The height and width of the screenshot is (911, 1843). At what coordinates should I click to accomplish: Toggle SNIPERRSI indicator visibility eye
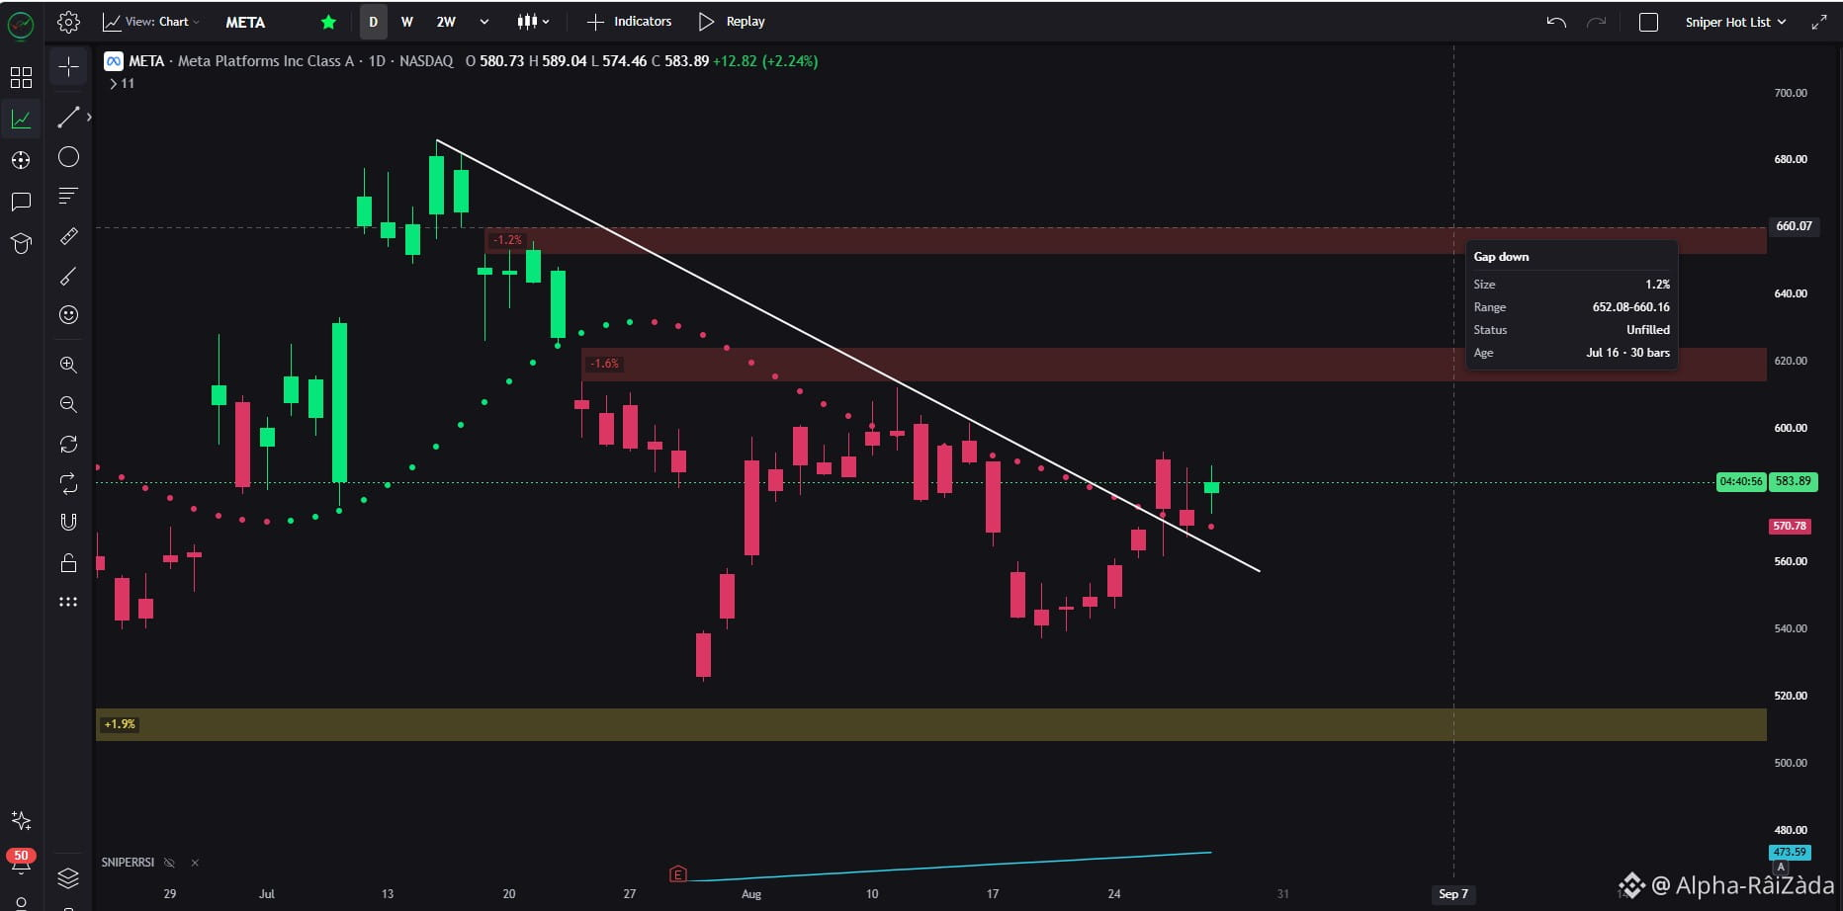point(169,863)
